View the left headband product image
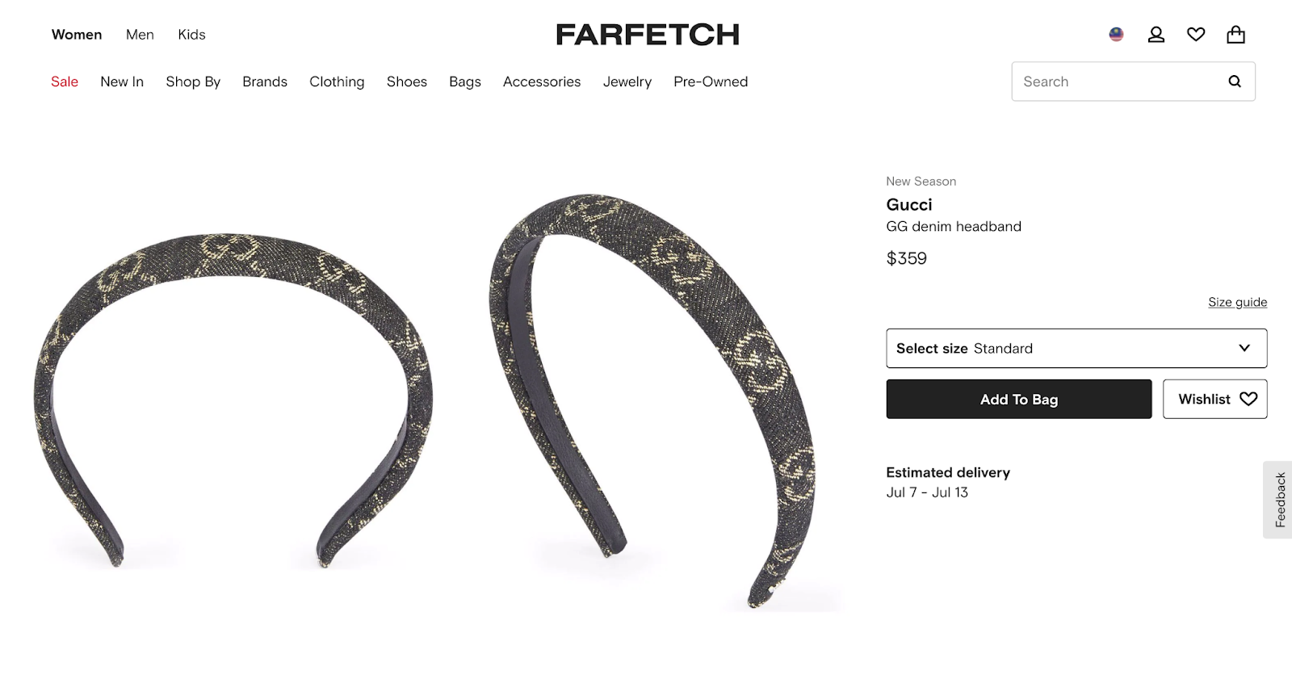The width and height of the screenshot is (1292, 687). tap(234, 400)
